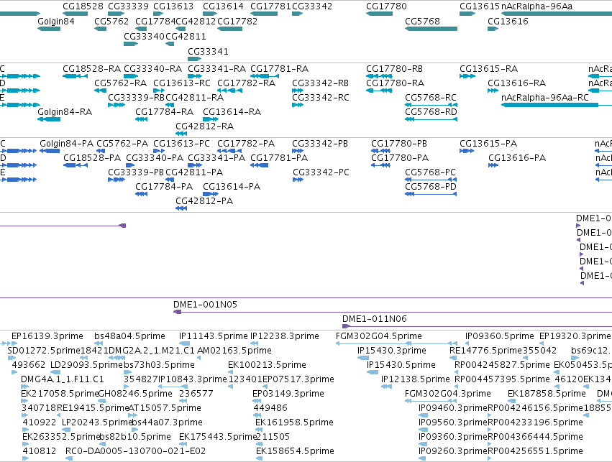The image size is (612, 462).
Task: Select gene CG13614 in the gene track
Action: tap(223, 6)
